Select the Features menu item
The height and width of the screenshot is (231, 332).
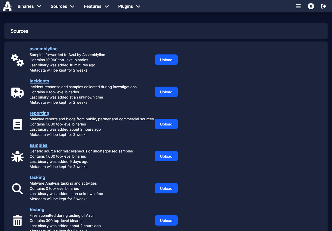coord(92,6)
